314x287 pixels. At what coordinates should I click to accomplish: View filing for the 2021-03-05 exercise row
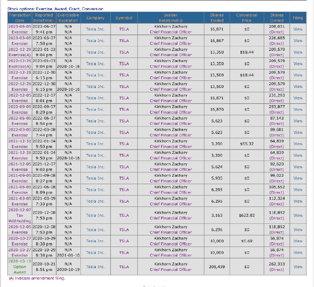[x=298, y=201]
